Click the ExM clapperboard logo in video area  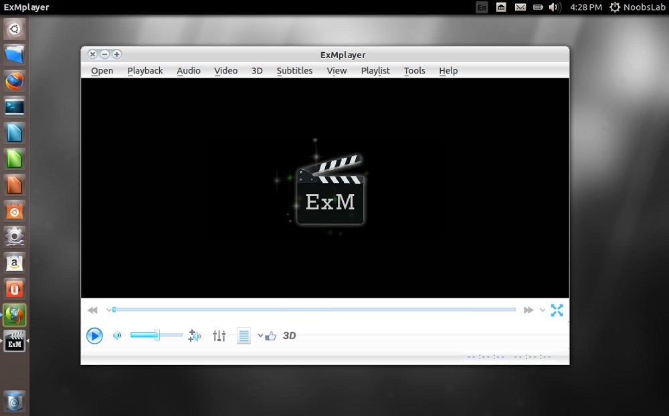click(x=330, y=189)
